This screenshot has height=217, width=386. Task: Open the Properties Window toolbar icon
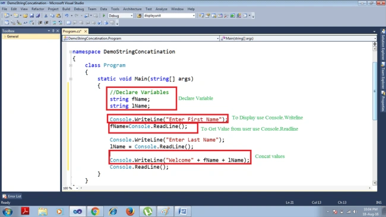click(207, 15)
